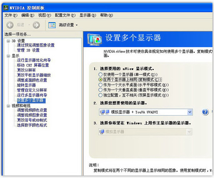Viewport: 214px width, 178px height.
Task: Open 旋转显示器 task link
Action: pyautogui.click(x=26, y=85)
